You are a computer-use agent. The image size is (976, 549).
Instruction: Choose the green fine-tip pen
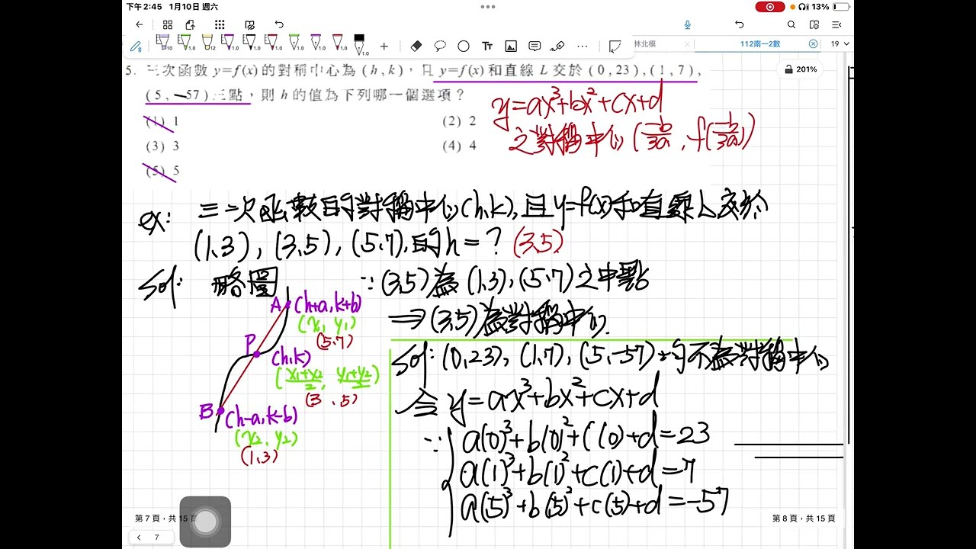294,43
